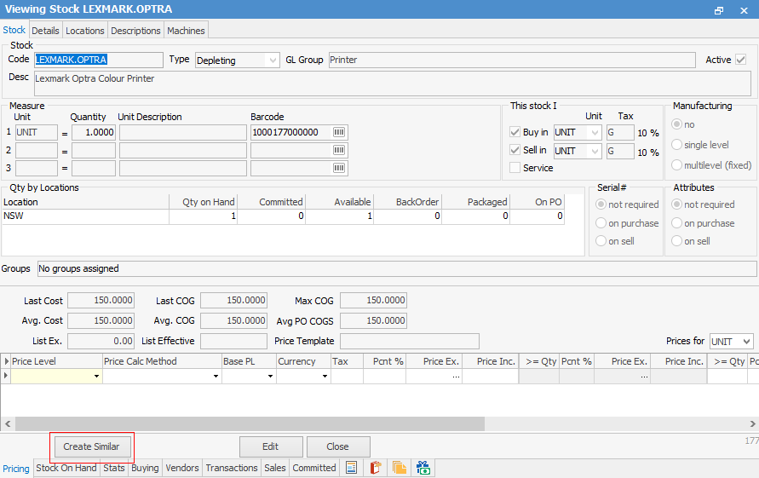Click the Create Similar button
This screenshot has width=759, height=478.
[x=91, y=446]
